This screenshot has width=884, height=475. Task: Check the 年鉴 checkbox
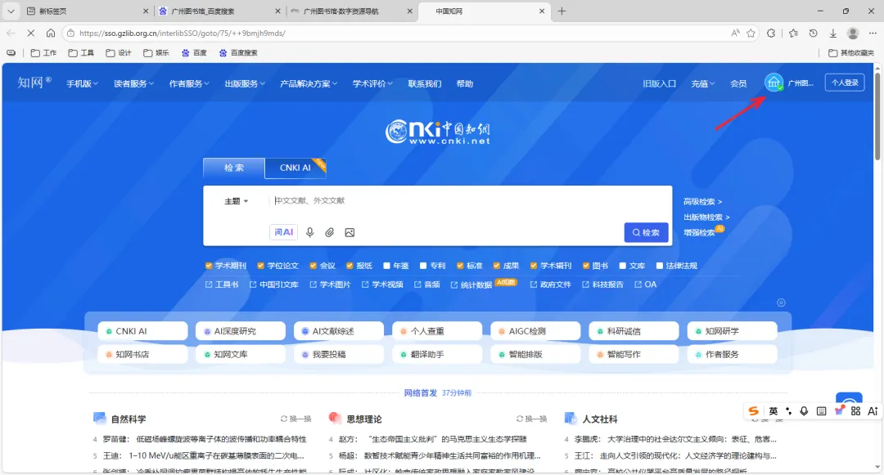click(x=386, y=266)
